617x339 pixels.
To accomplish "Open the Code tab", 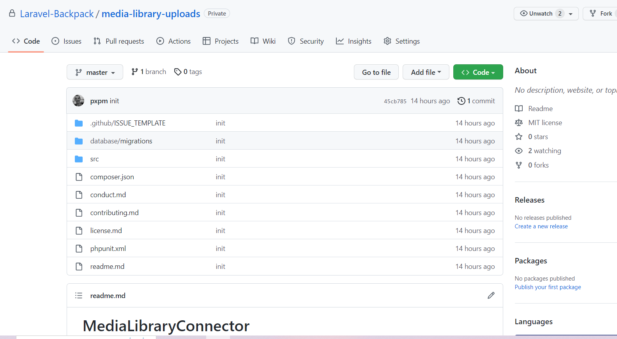I will pos(26,41).
